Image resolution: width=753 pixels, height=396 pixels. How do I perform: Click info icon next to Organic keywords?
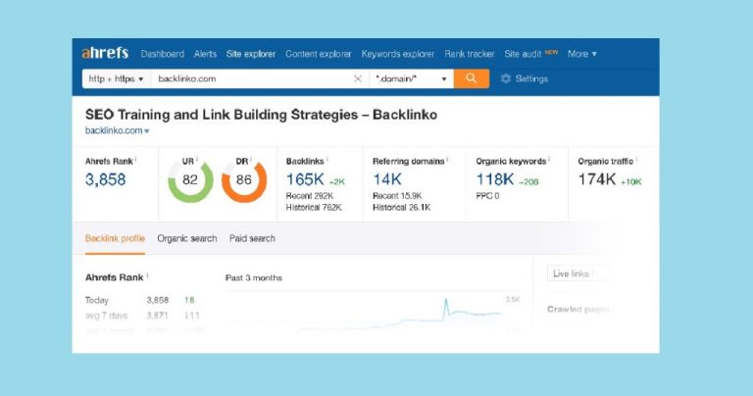(549, 160)
